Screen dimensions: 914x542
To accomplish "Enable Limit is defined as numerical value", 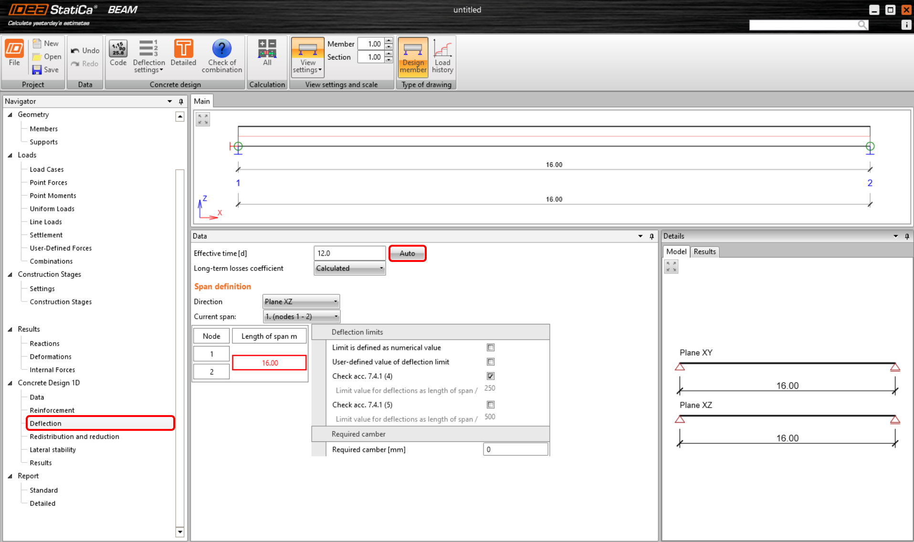I will click(491, 348).
